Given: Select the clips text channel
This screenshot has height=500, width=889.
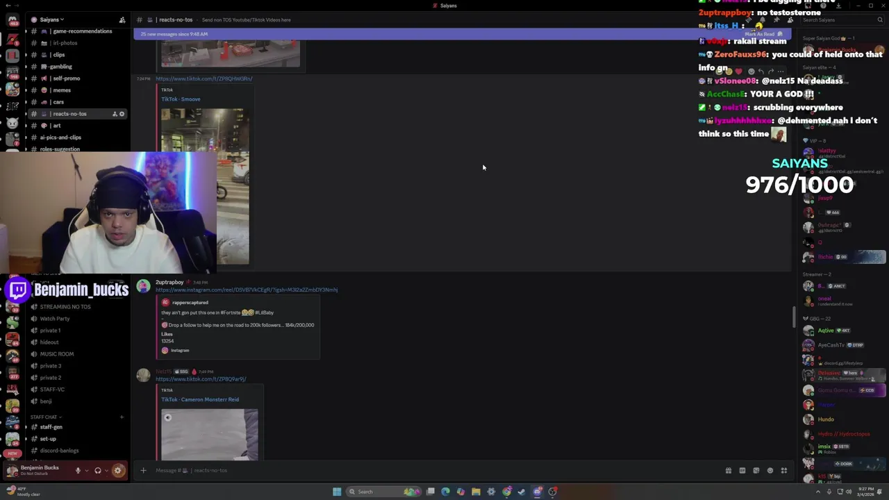Looking at the screenshot, I should tap(76, 55).
